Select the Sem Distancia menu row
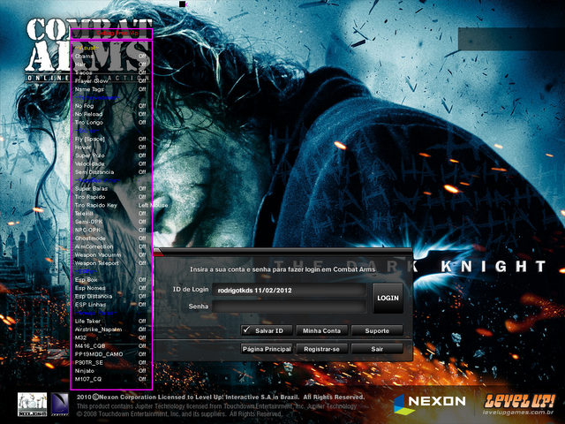This screenshot has height=424, width=565. tap(111, 172)
